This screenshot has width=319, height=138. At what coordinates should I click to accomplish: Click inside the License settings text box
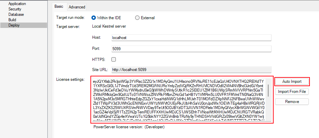[x=178, y=99]
